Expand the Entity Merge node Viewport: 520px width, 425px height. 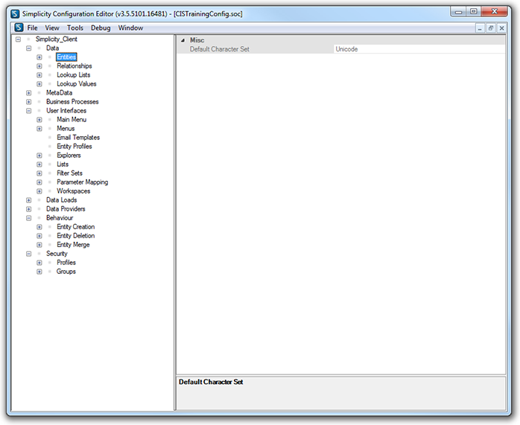click(39, 245)
